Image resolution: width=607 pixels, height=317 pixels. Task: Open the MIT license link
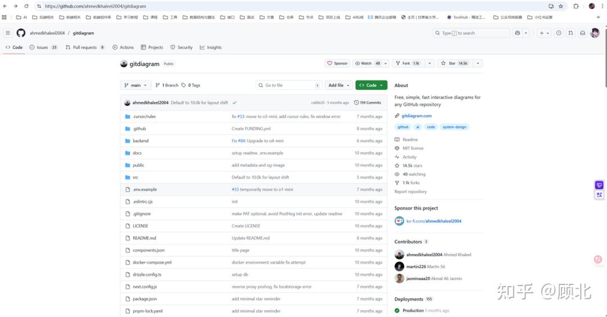413,148
